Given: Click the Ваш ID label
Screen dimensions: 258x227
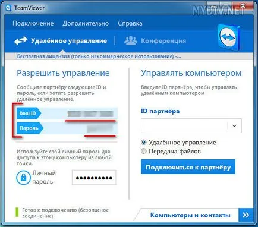Looking at the screenshot, I should click(29, 113).
